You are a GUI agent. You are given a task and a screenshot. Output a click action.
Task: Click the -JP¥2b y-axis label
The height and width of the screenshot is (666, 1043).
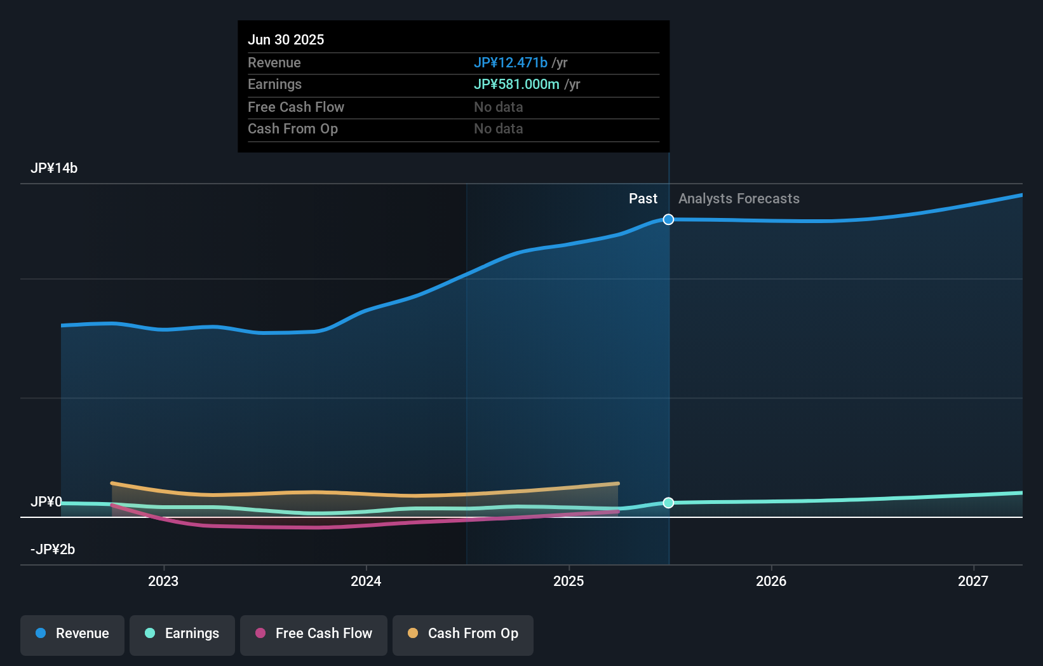pyautogui.click(x=53, y=549)
